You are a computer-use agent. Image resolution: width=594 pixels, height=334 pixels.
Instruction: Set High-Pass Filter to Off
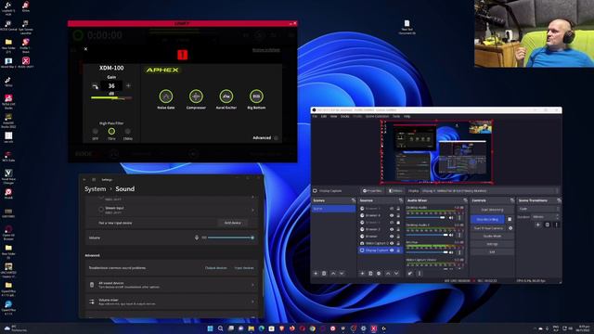pyautogui.click(x=95, y=132)
